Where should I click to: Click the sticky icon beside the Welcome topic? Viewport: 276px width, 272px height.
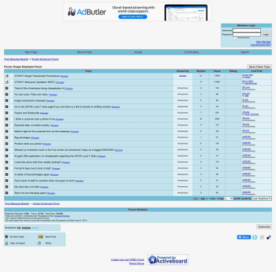pyautogui.click(x=7, y=82)
